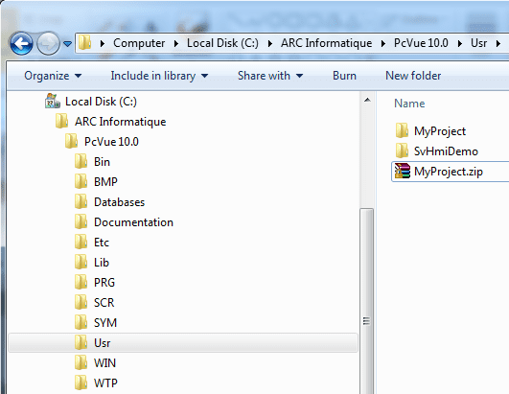Viewport: 509px width, 394px height.
Task: Expand the breadcrumb arrow after ARC Informatique
Action: point(383,43)
